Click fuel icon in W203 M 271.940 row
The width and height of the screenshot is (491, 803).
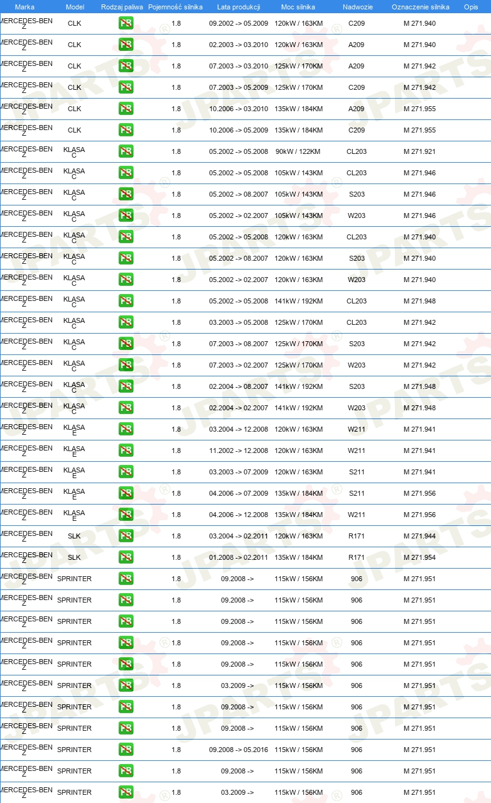(126, 280)
